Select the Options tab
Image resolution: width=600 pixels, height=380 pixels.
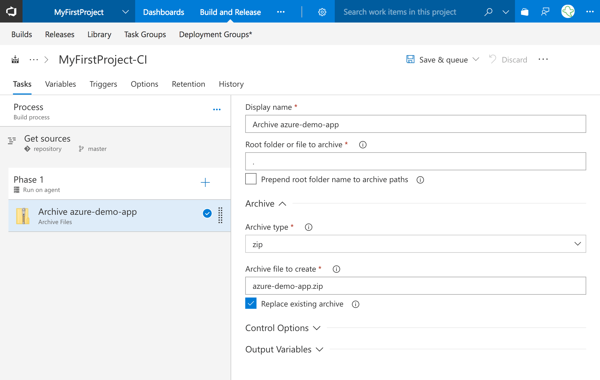[144, 84]
